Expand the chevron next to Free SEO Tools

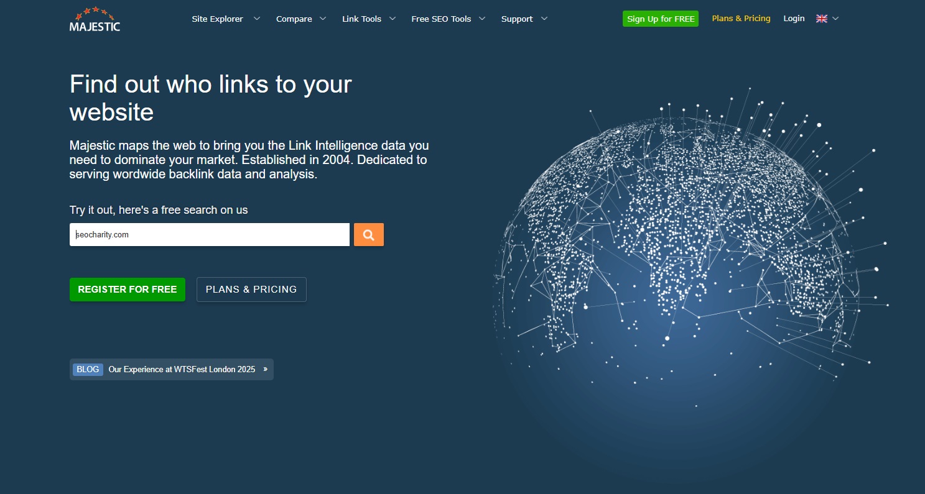[482, 19]
